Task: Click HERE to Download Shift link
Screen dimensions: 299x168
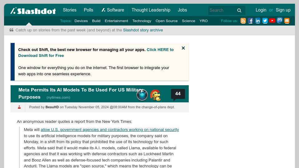Action: tap(96, 53)
